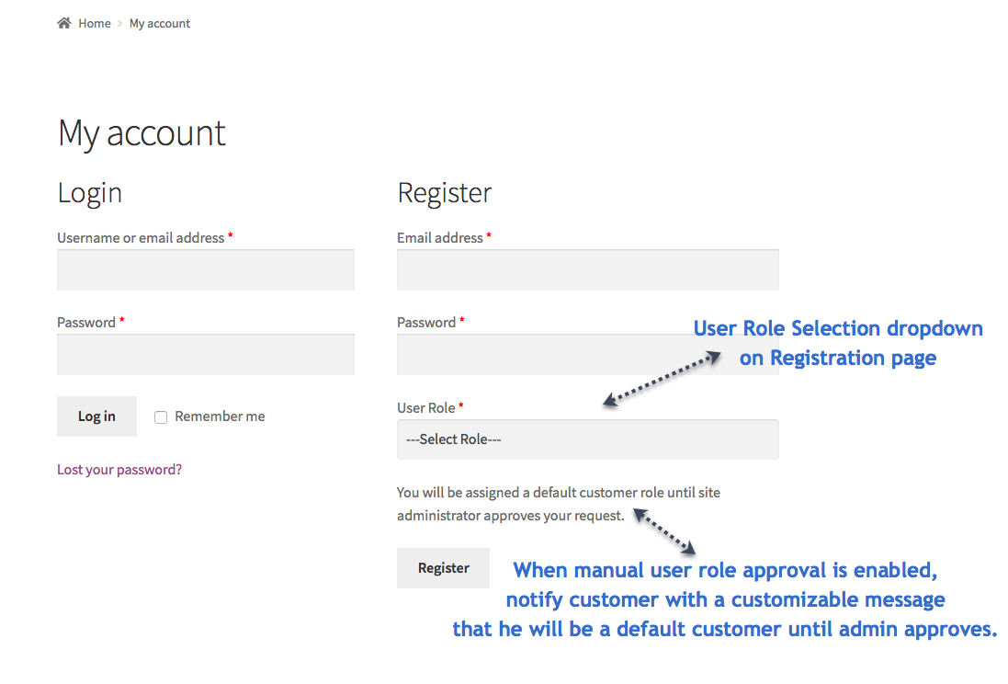Click the arrow pointing to User Role
This screenshot has height=684, width=1008.
pos(662,380)
